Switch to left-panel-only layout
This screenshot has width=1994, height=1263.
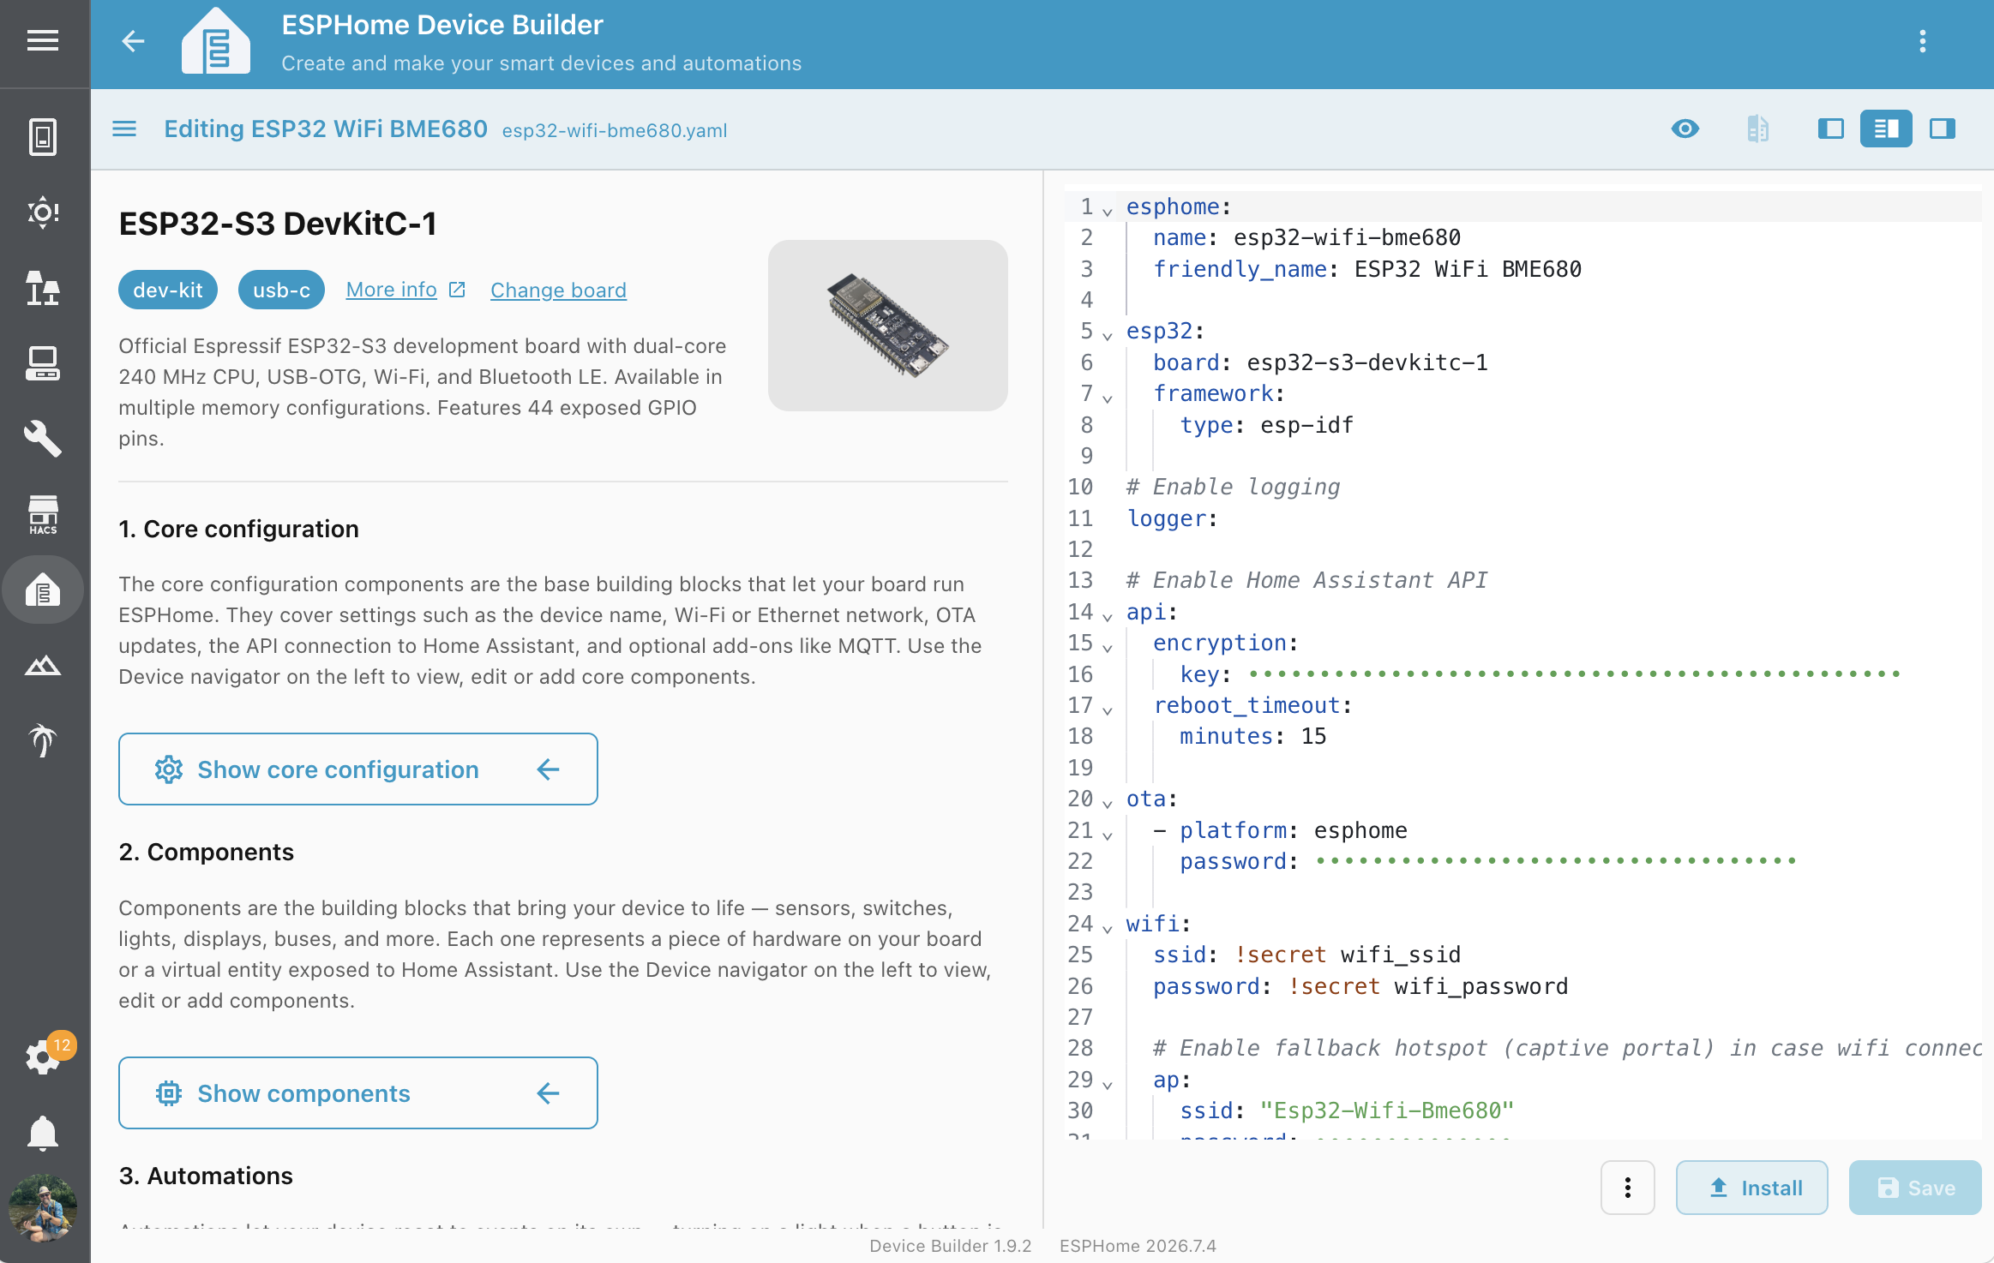[x=1830, y=129]
